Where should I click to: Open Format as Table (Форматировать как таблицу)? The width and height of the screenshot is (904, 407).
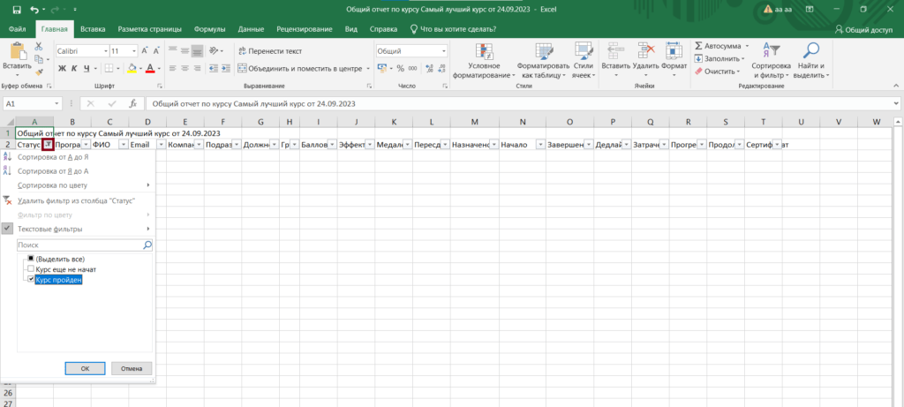coord(543,61)
